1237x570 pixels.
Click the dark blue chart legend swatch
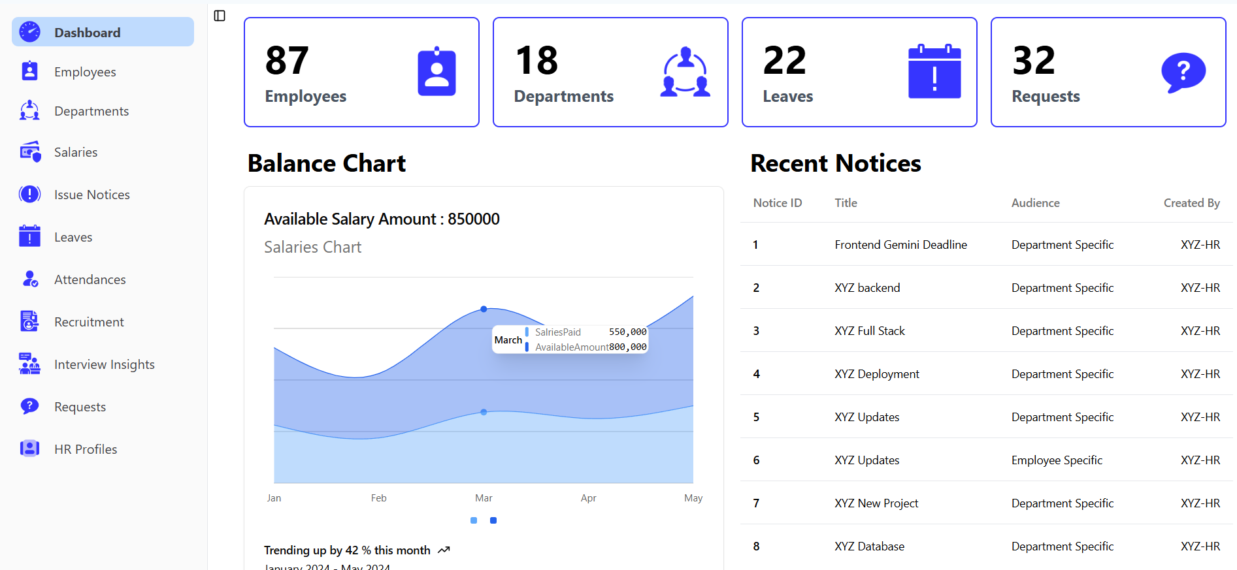coord(493,520)
